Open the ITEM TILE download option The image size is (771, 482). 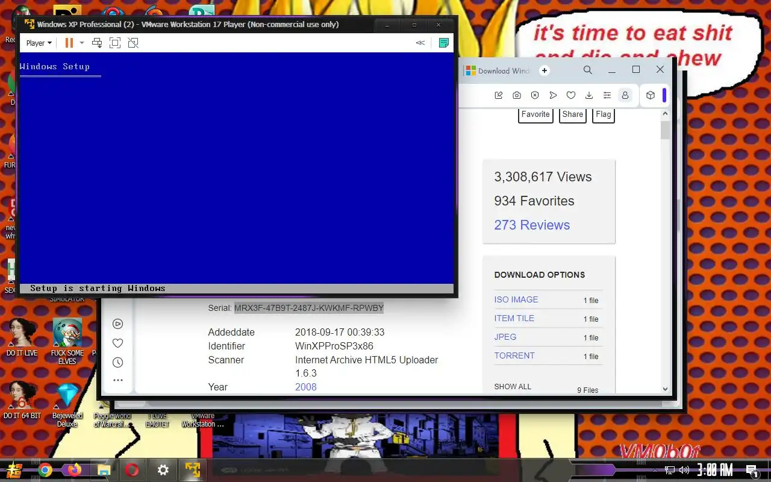coord(514,318)
